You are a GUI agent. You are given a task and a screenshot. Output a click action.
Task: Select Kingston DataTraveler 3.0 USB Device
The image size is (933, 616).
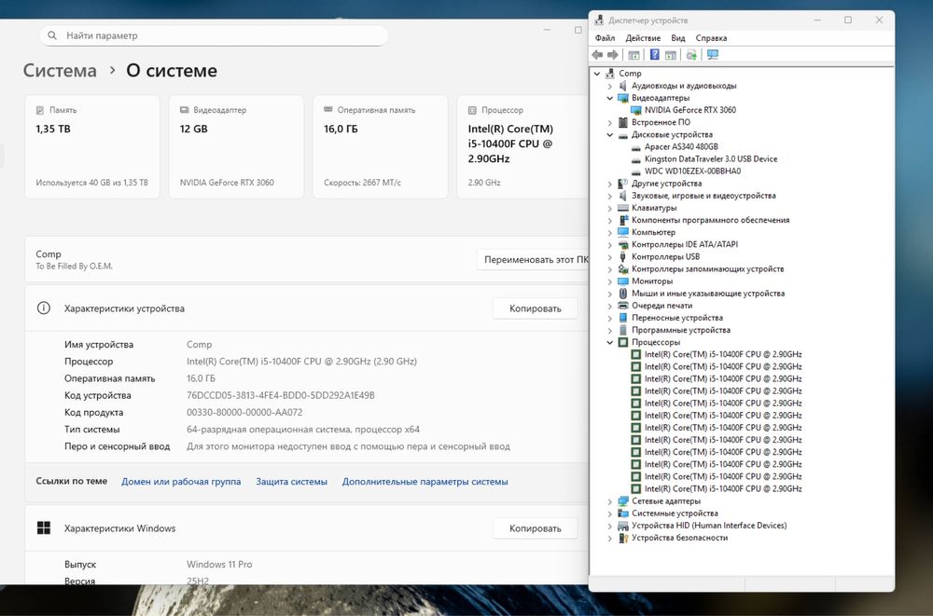[x=711, y=158]
